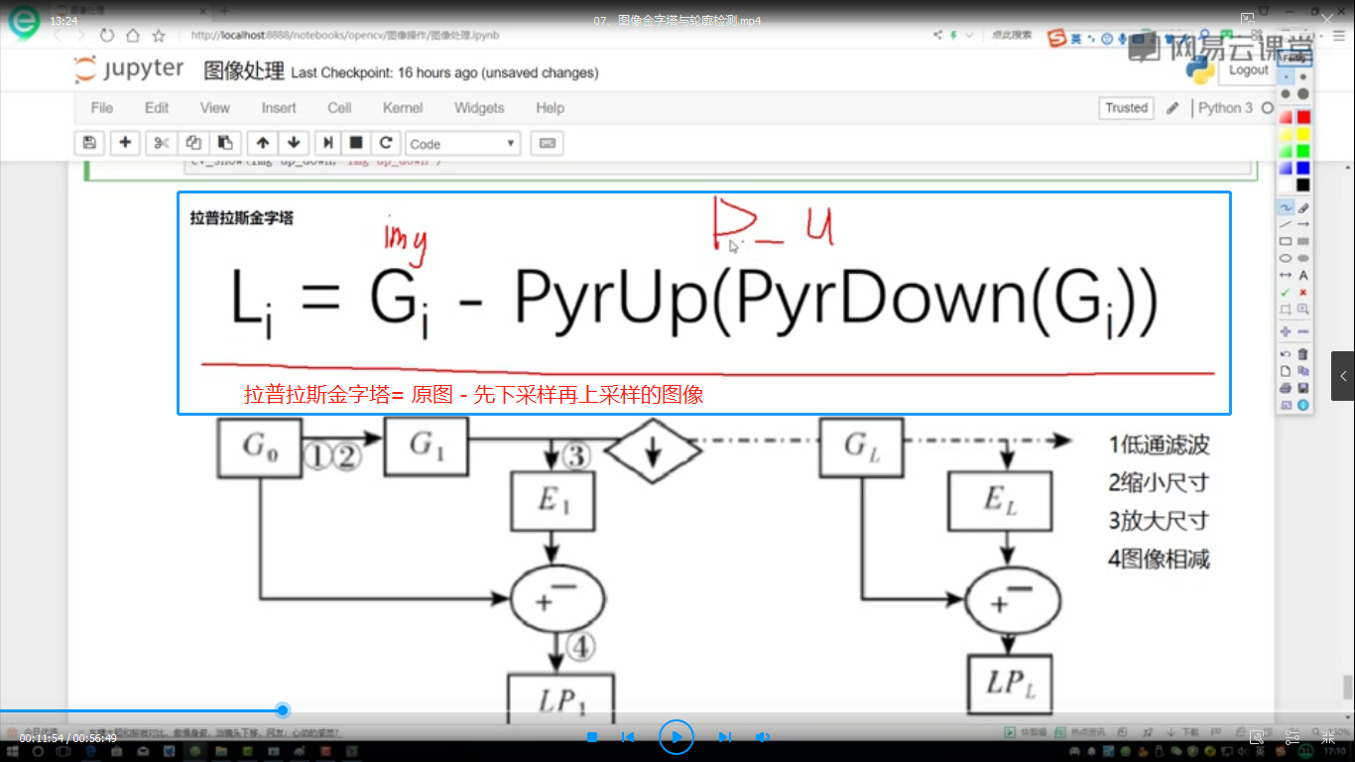Viewport: 1355px width, 762px height.
Task: Open the Widgets menu
Action: click(479, 108)
